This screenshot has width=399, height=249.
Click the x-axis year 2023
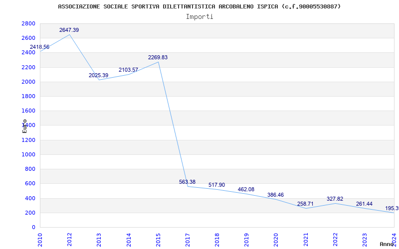pos(365,240)
